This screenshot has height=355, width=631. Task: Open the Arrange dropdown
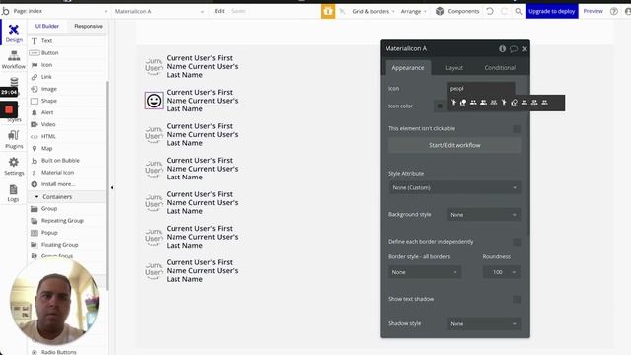413,11
